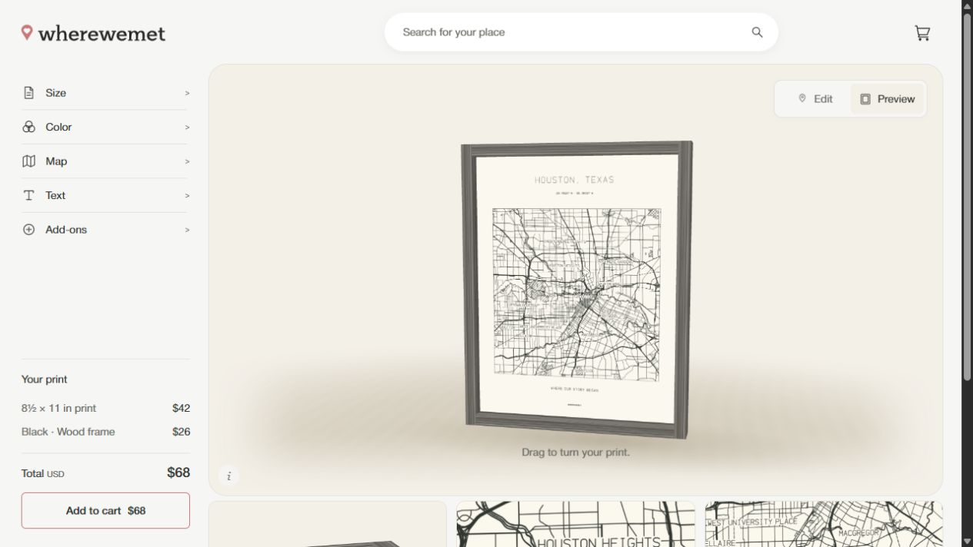
Task: Click the 'Your print' heading
Action: click(x=45, y=380)
